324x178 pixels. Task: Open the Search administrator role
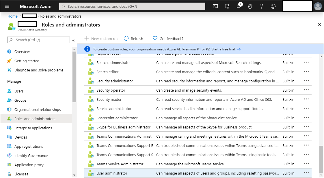pos(114,63)
